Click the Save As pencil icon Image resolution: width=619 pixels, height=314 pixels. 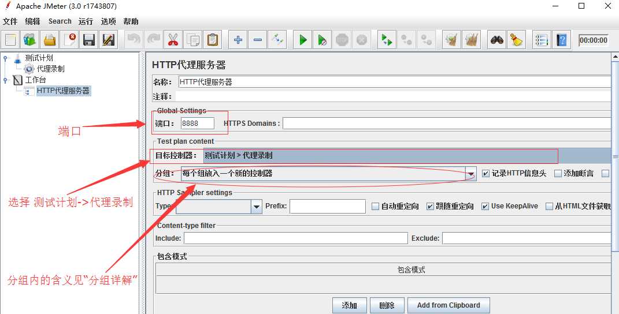pyautogui.click(x=108, y=40)
